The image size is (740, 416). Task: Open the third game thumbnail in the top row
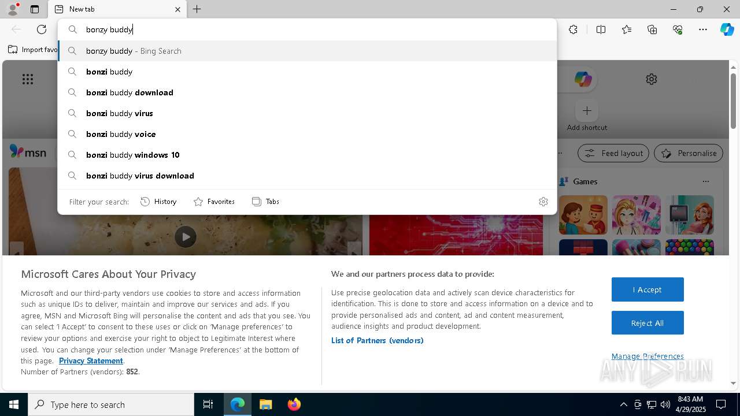tap(690, 215)
